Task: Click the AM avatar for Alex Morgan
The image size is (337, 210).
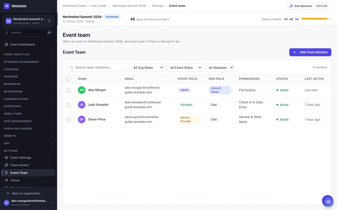Action: [81, 90]
